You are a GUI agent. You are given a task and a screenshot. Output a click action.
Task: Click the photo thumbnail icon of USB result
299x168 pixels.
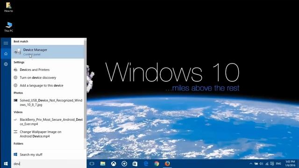point(15,100)
